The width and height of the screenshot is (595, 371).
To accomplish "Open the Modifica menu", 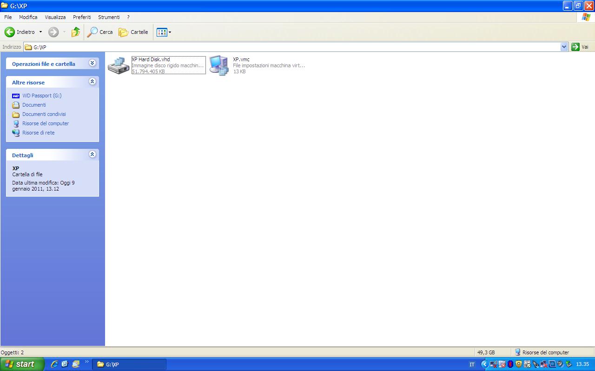I will [x=28, y=17].
